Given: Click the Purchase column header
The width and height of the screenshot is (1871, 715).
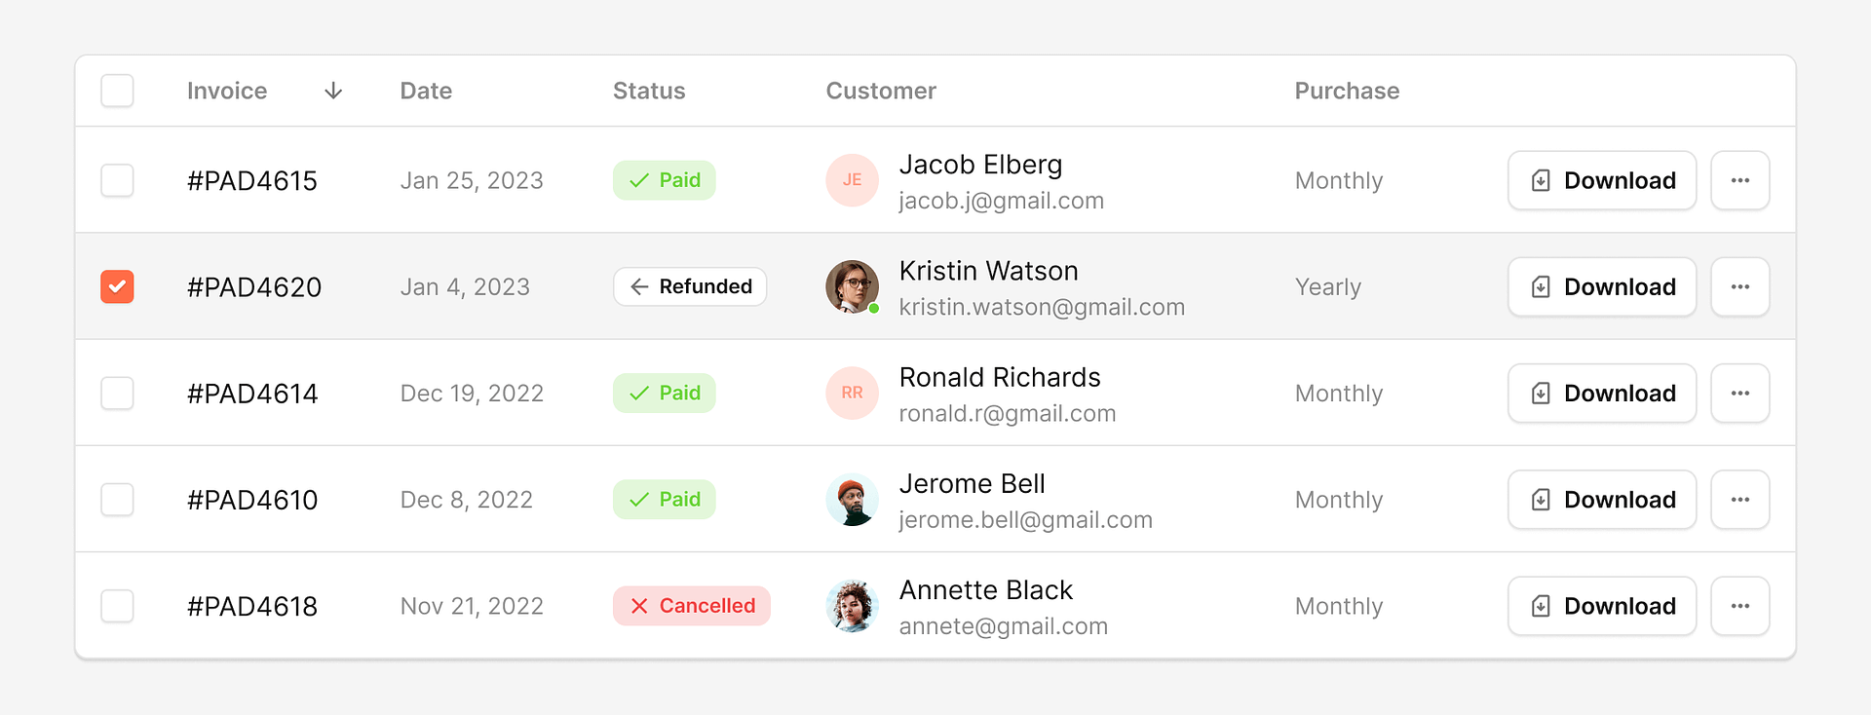Looking at the screenshot, I should pos(1347,91).
